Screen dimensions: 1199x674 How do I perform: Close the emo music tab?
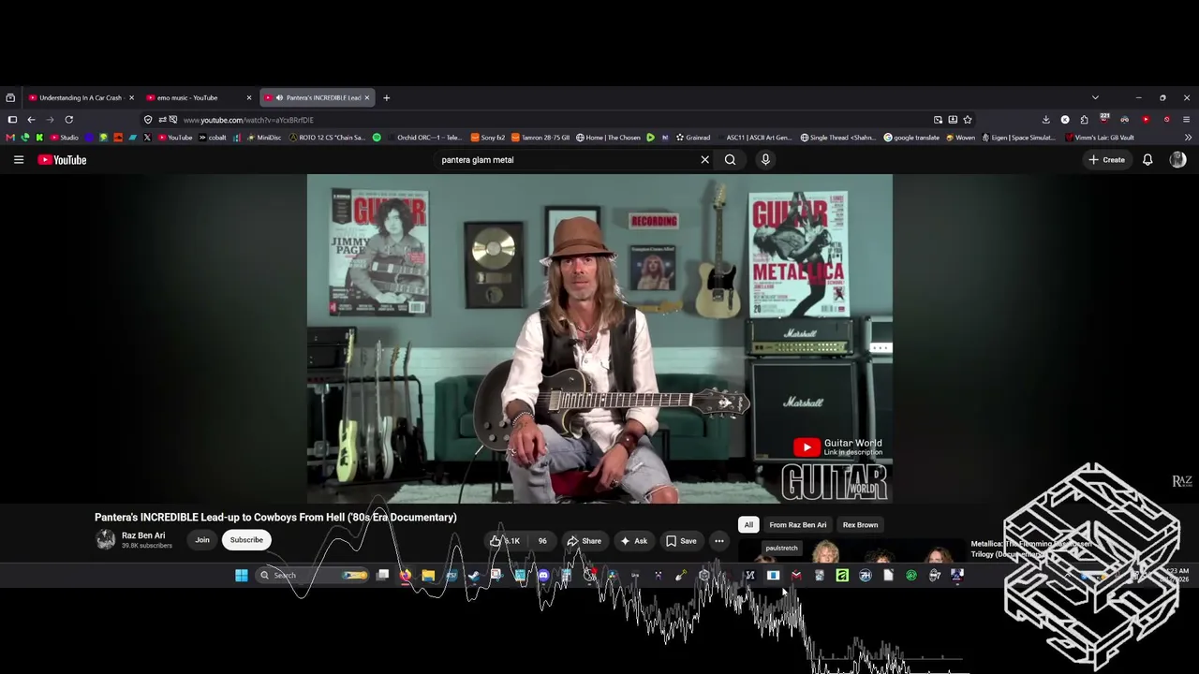249,97
